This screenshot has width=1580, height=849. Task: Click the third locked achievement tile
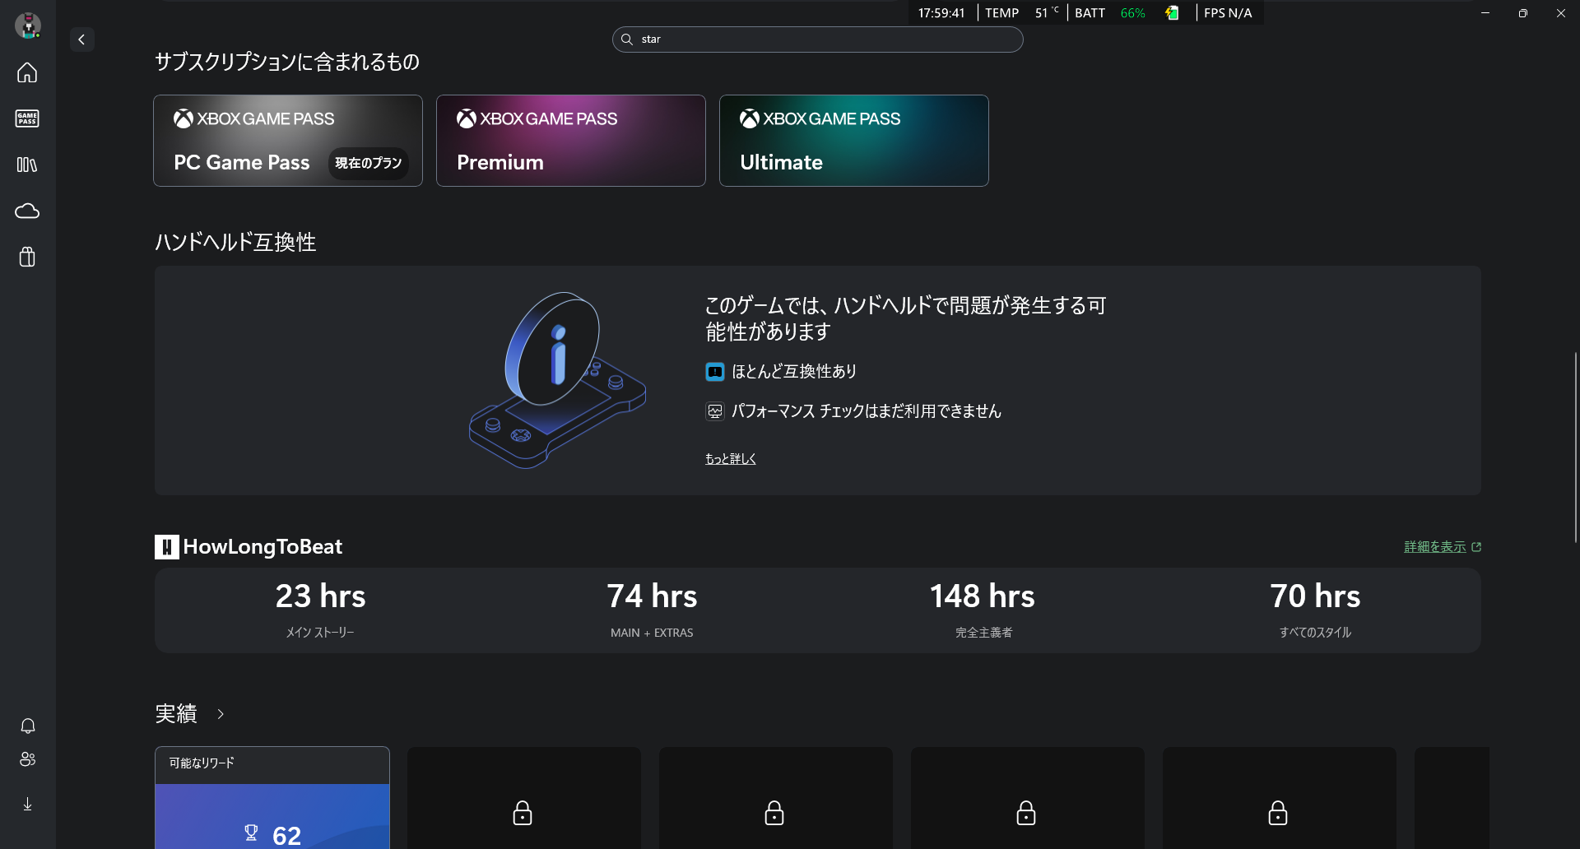tap(1028, 798)
